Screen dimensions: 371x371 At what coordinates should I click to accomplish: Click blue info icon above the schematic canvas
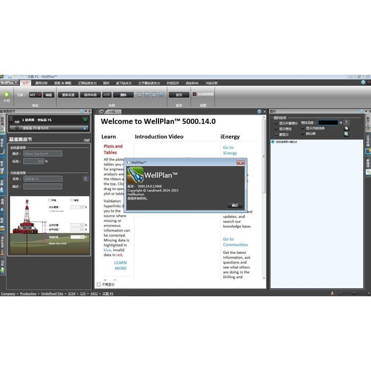273,142
